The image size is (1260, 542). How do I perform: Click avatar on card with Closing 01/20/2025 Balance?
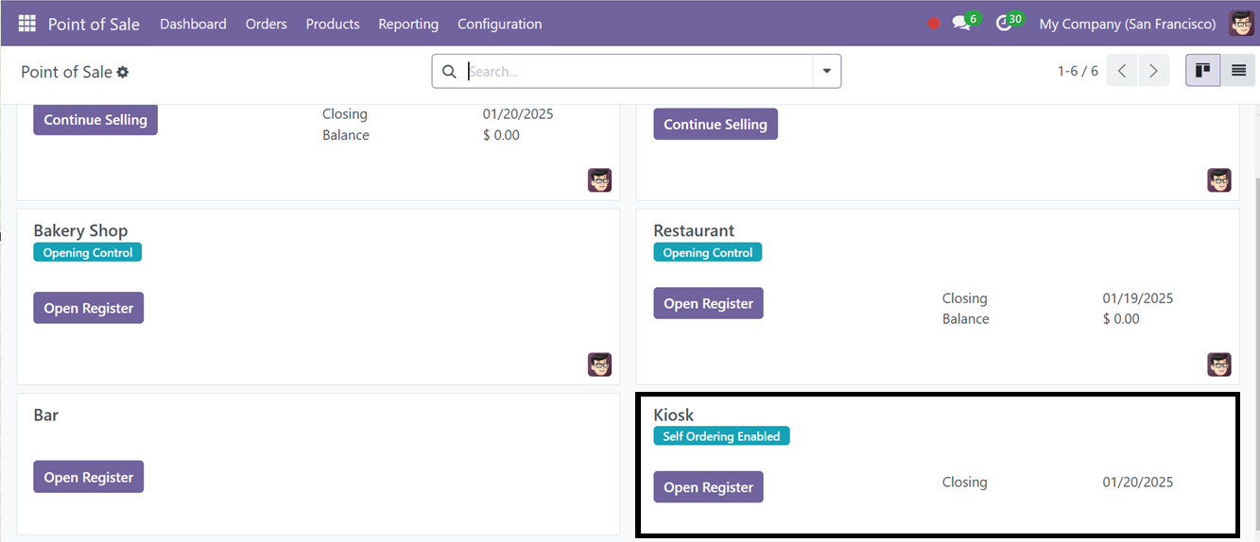click(x=599, y=180)
